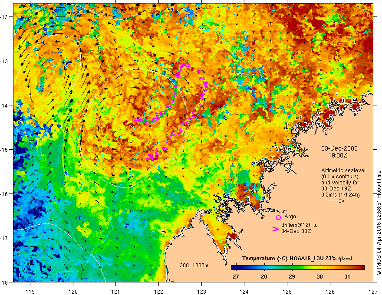Click the latitude axis label '-16'

coord(5,194)
